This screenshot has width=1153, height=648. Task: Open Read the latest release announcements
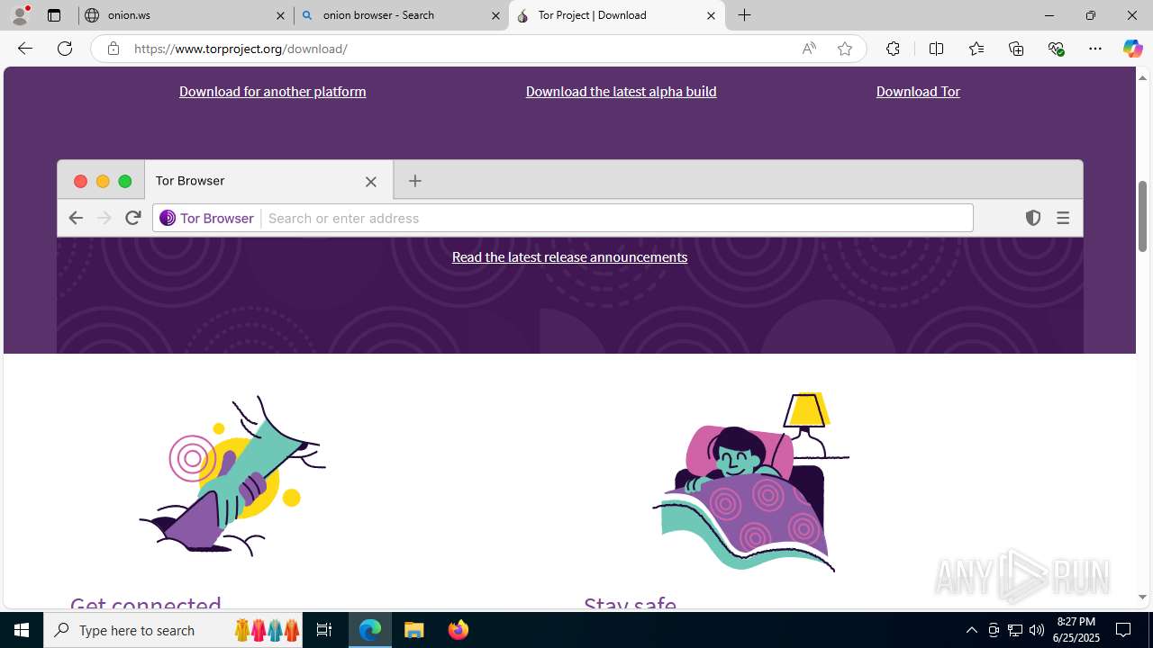click(569, 256)
